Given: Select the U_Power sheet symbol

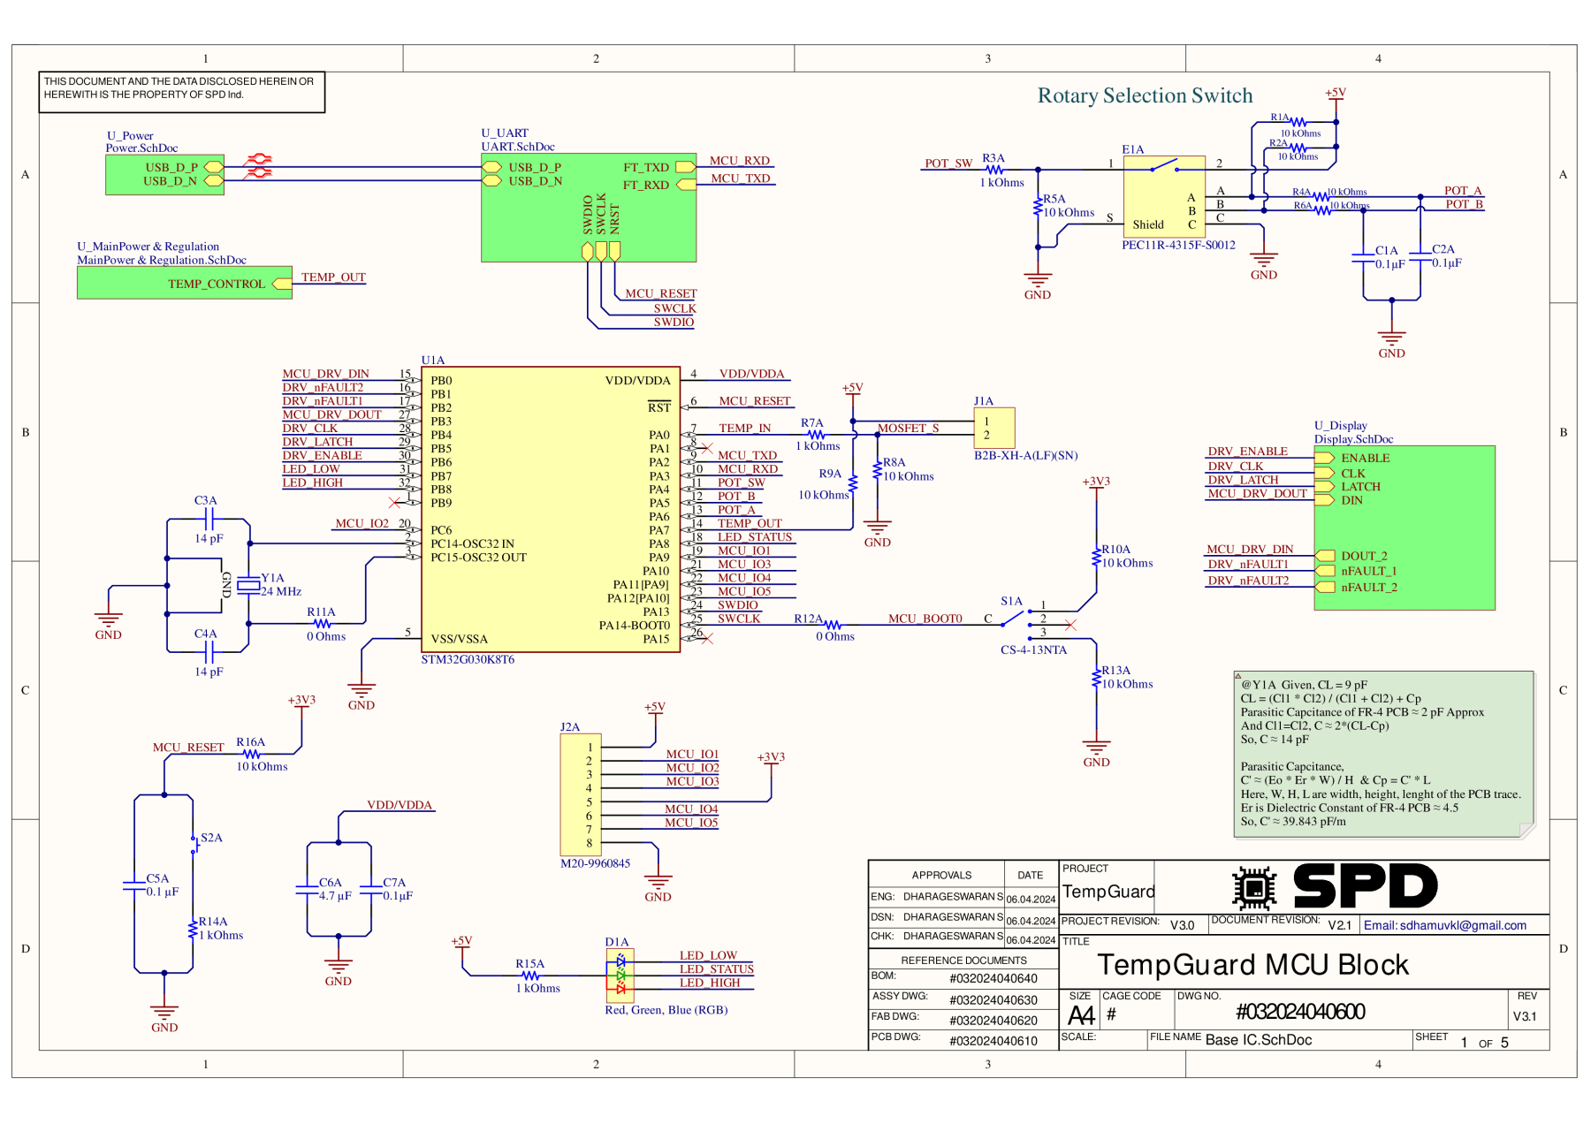Looking at the screenshot, I should pyautogui.click(x=164, y=175).
